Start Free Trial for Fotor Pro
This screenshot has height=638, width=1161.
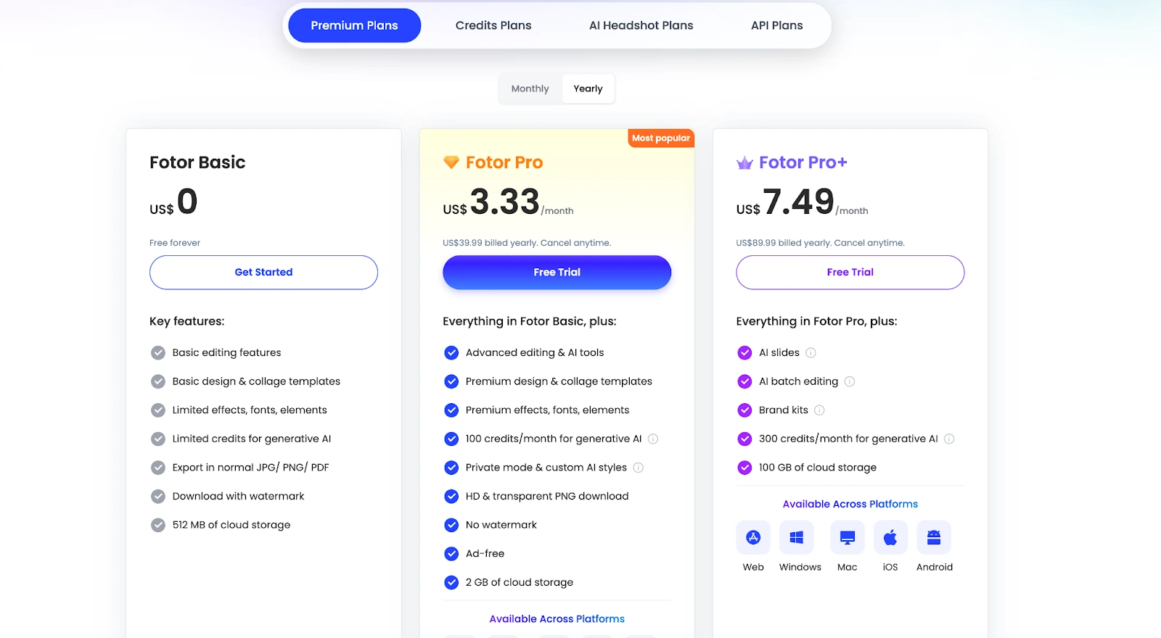(x=557, y=273)
